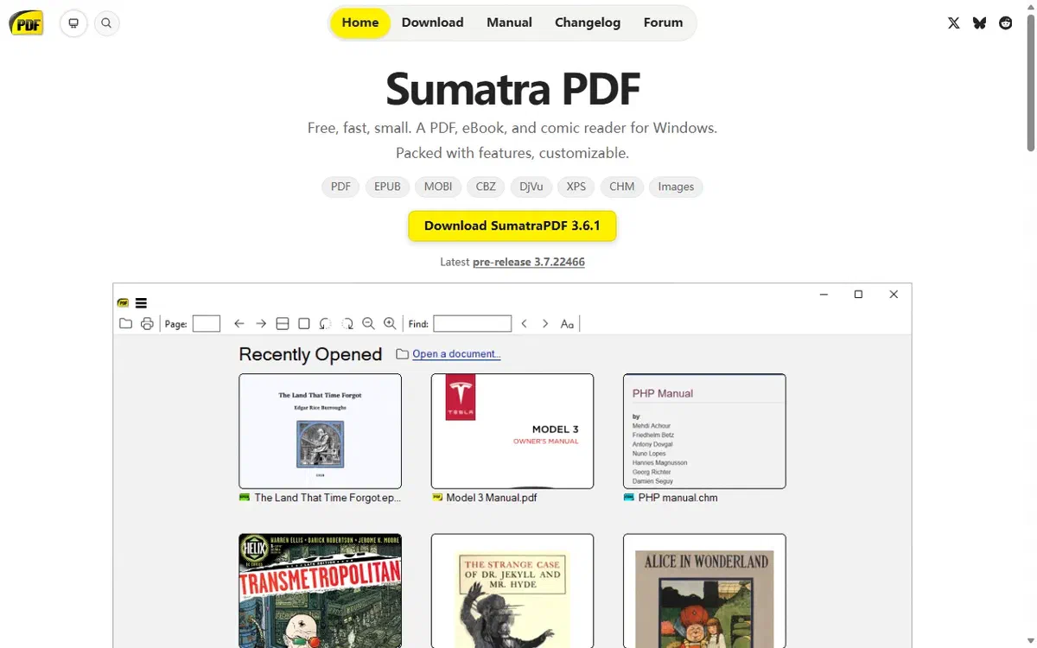Click into the Page number input field
This screenshot has height=648, width=1037.
[x=207, y=323]
